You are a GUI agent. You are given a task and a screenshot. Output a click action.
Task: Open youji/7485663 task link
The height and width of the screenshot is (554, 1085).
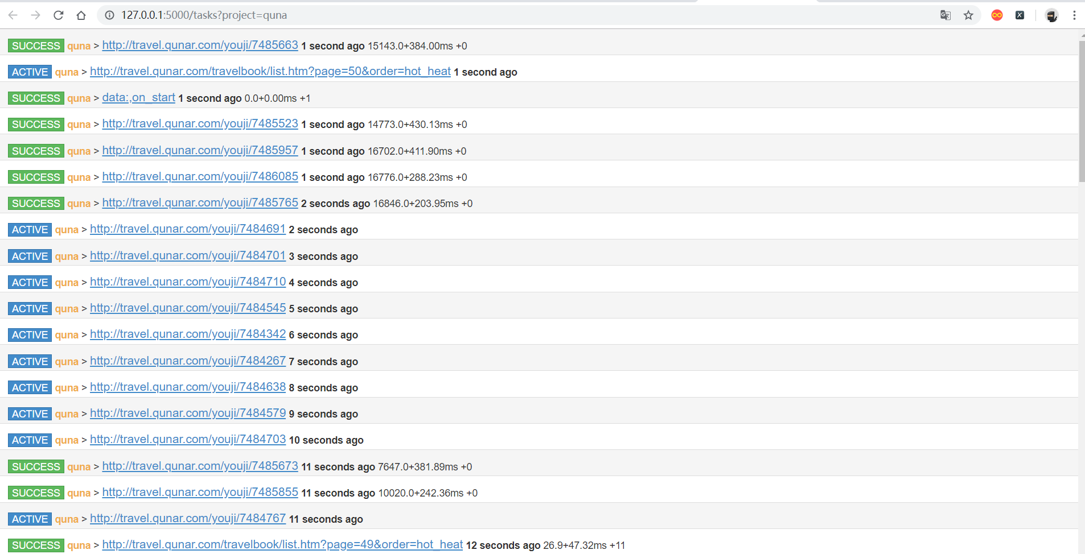pos(200,45)
